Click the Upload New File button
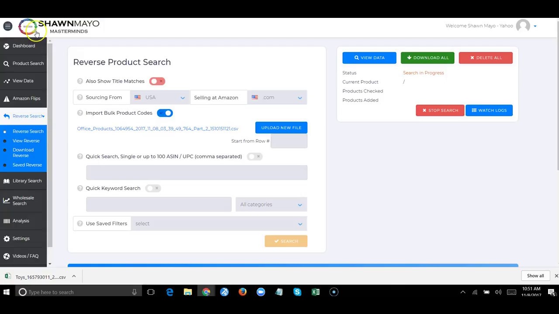Viewport: 559px width, 314px height. tap(281, 128)
